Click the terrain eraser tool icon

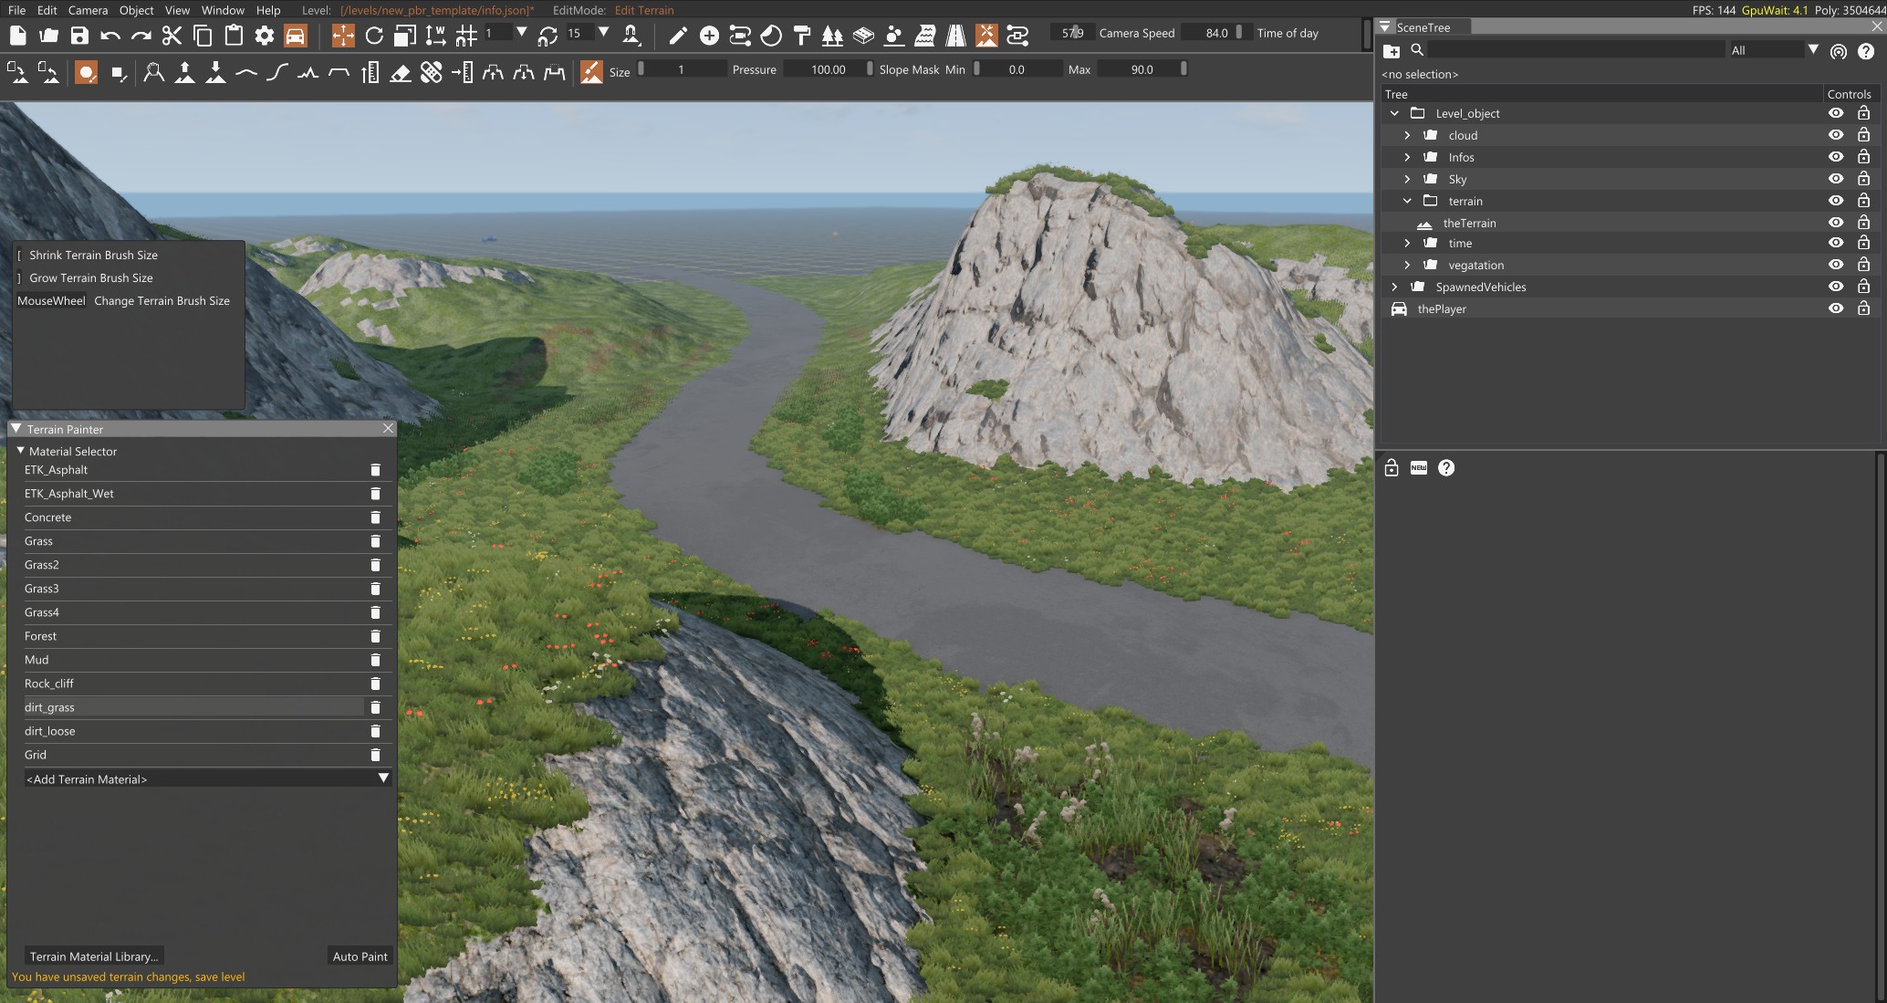(401, 72)
